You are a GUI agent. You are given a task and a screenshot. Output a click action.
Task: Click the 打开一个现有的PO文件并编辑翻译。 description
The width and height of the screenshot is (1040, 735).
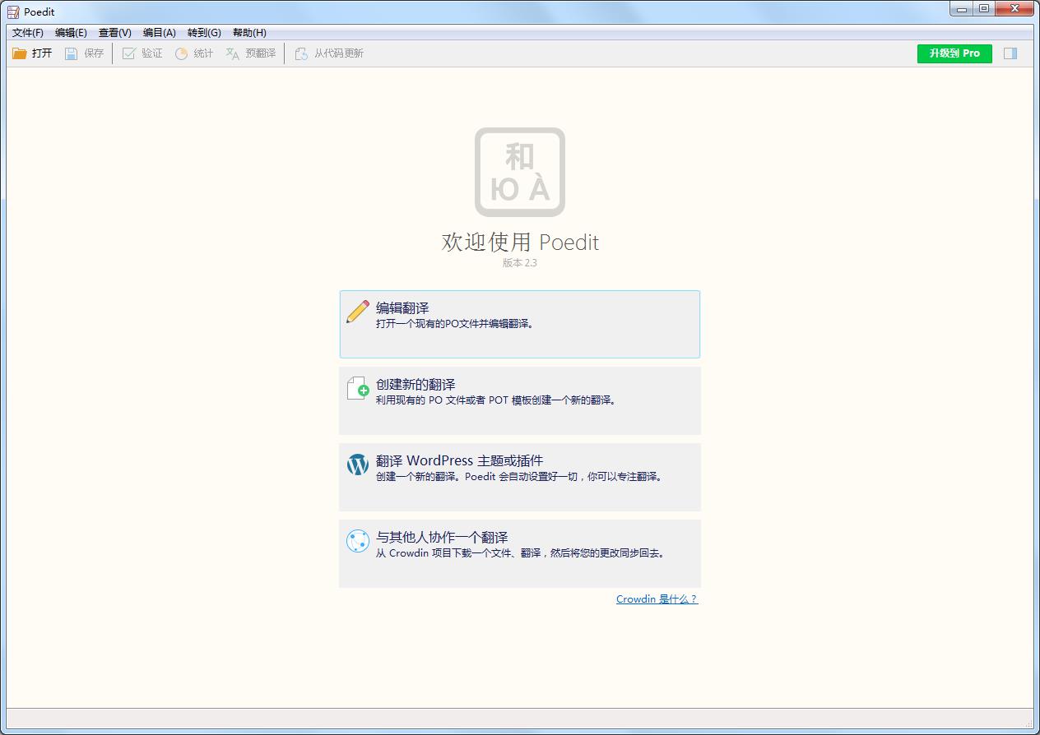tap(456, 324)
